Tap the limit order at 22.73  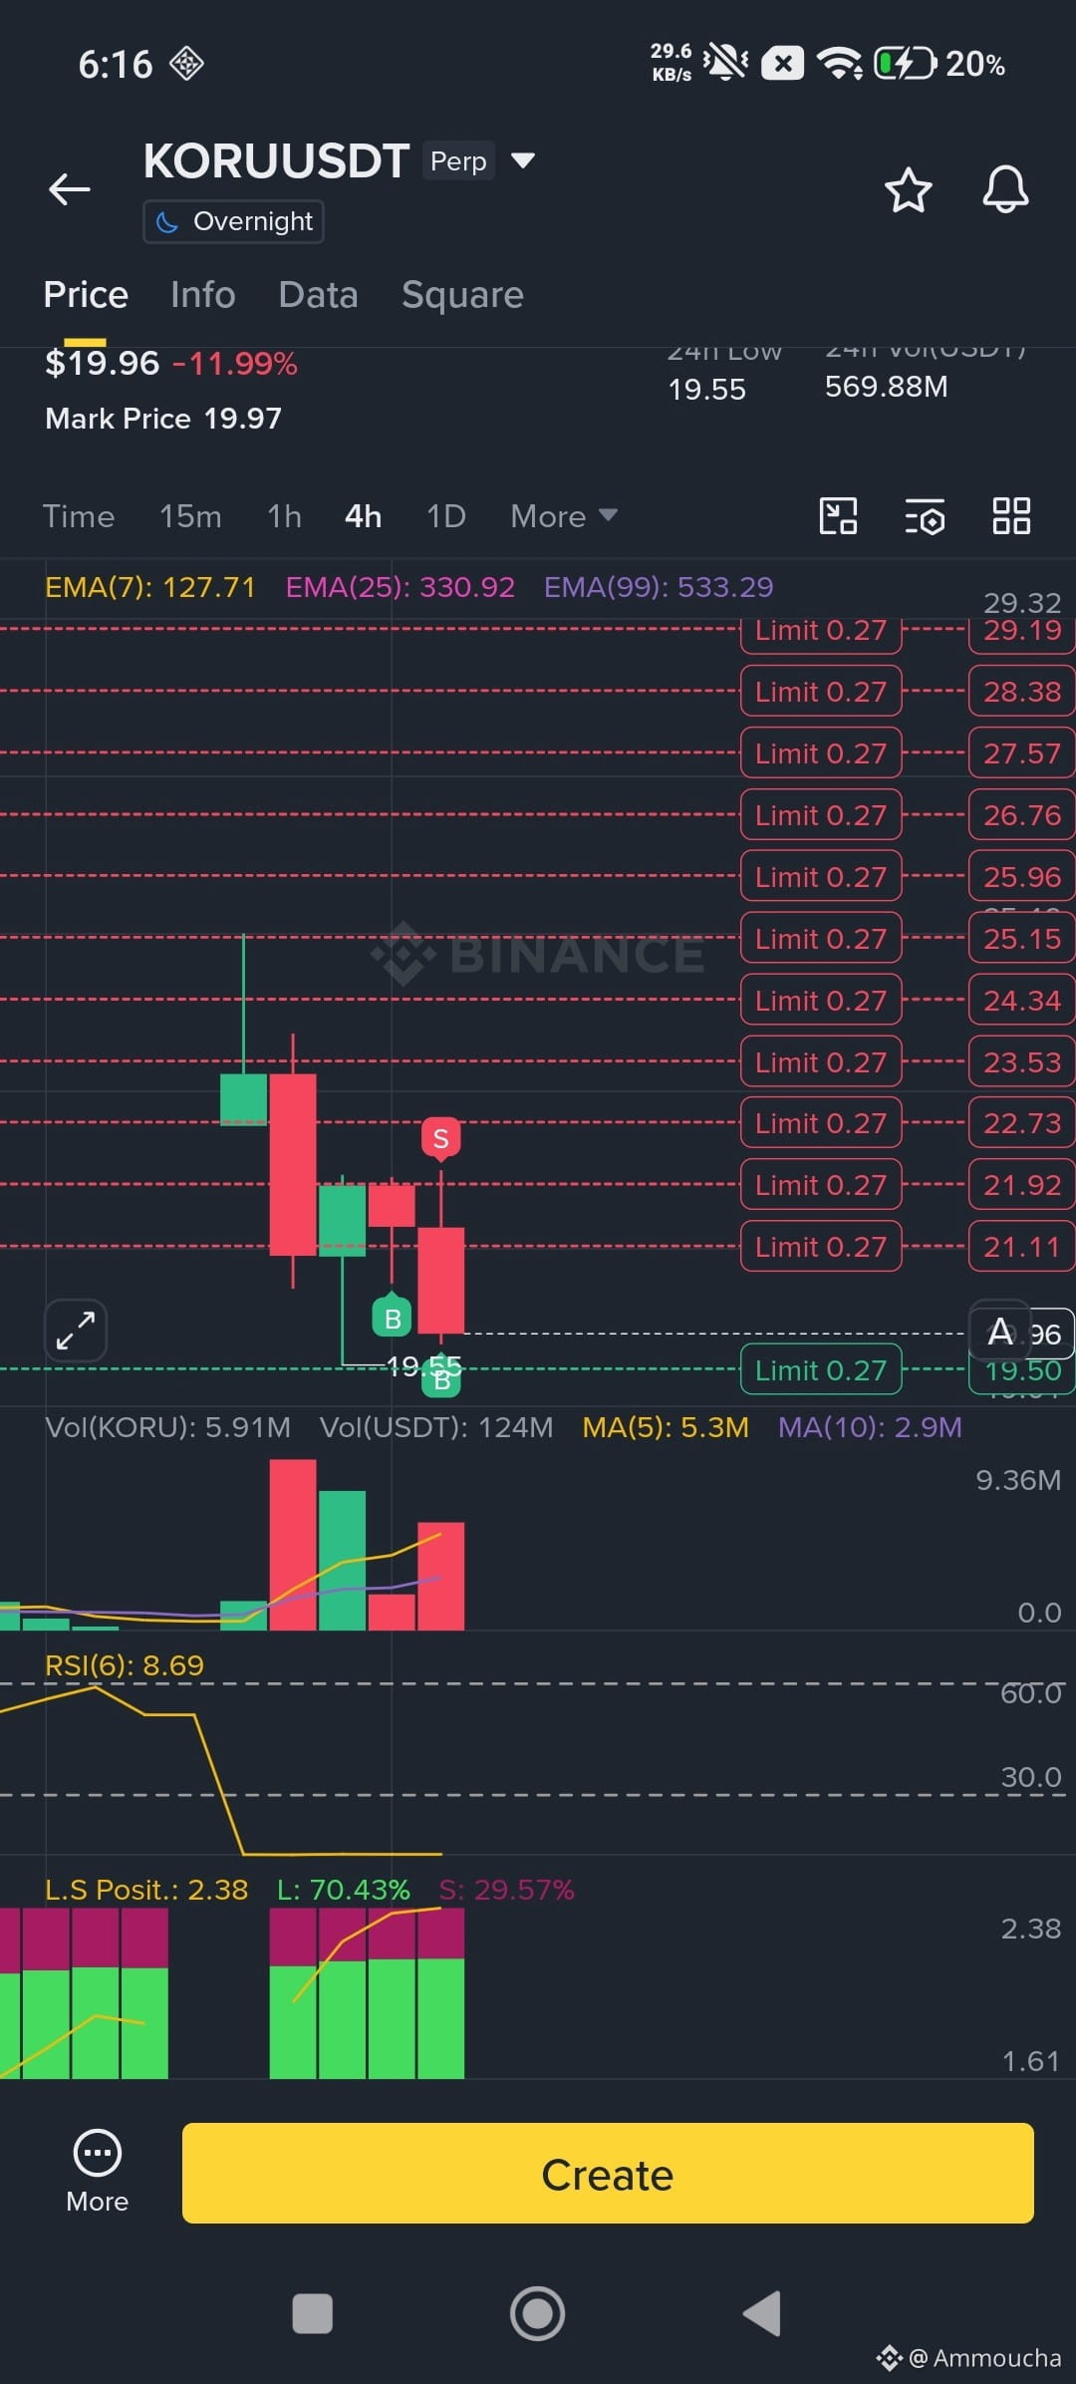tap(821, 1123)
